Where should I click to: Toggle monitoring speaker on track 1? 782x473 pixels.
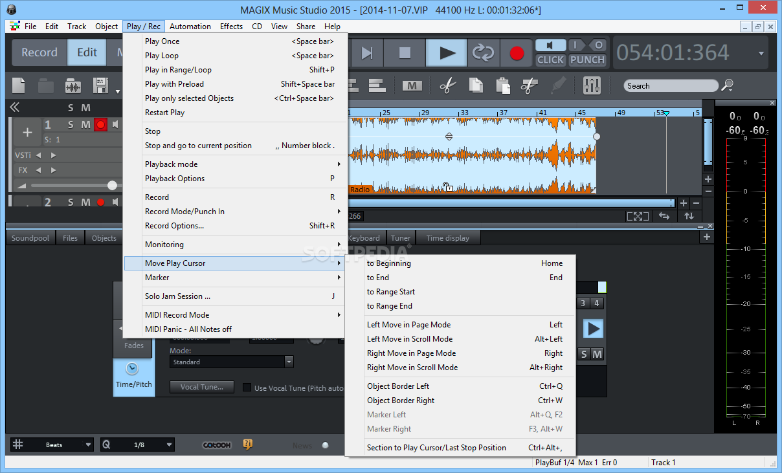115,124
